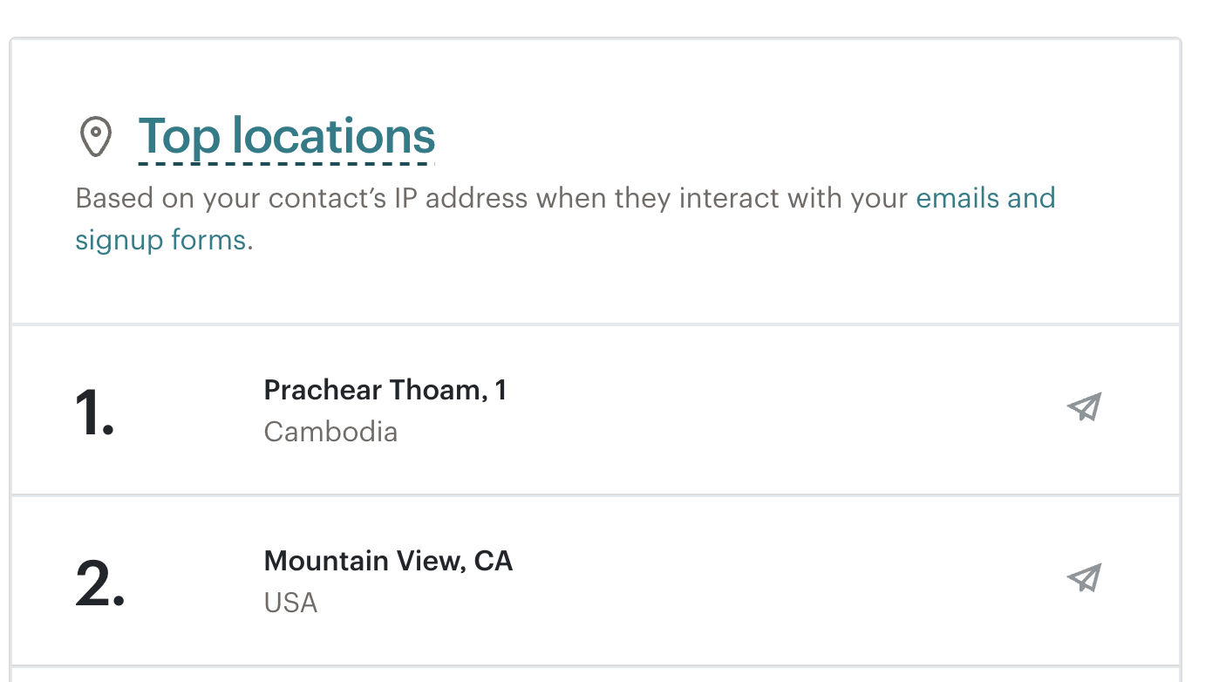
Task: Click the Cambodia country label
Action: (330, 432)
